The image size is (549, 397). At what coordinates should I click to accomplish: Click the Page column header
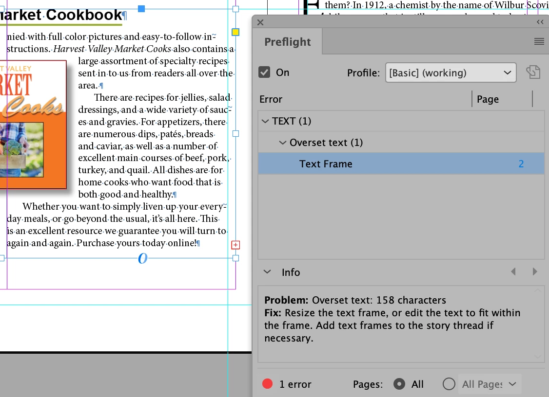[488, 99]
